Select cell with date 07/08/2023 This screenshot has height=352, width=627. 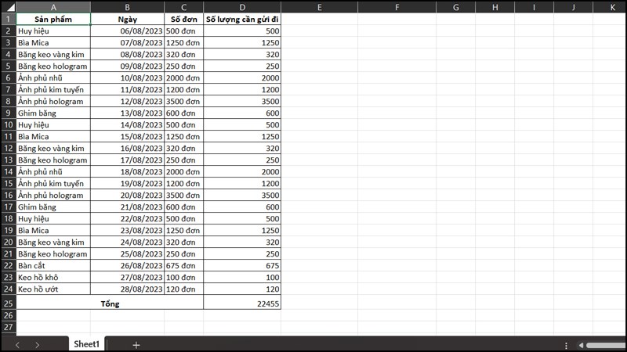point(127,43)
